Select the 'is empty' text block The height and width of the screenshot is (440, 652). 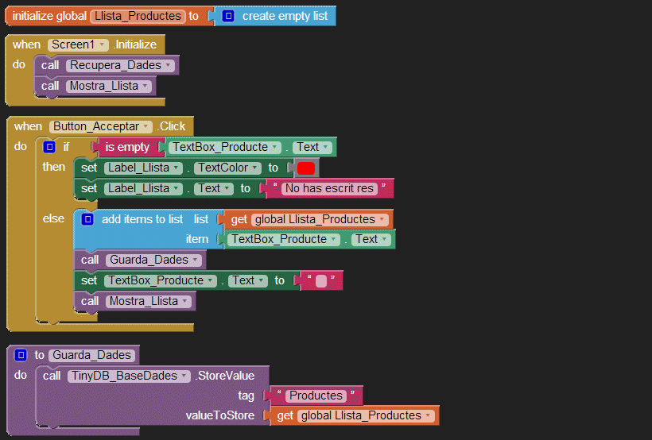point(126,147)
